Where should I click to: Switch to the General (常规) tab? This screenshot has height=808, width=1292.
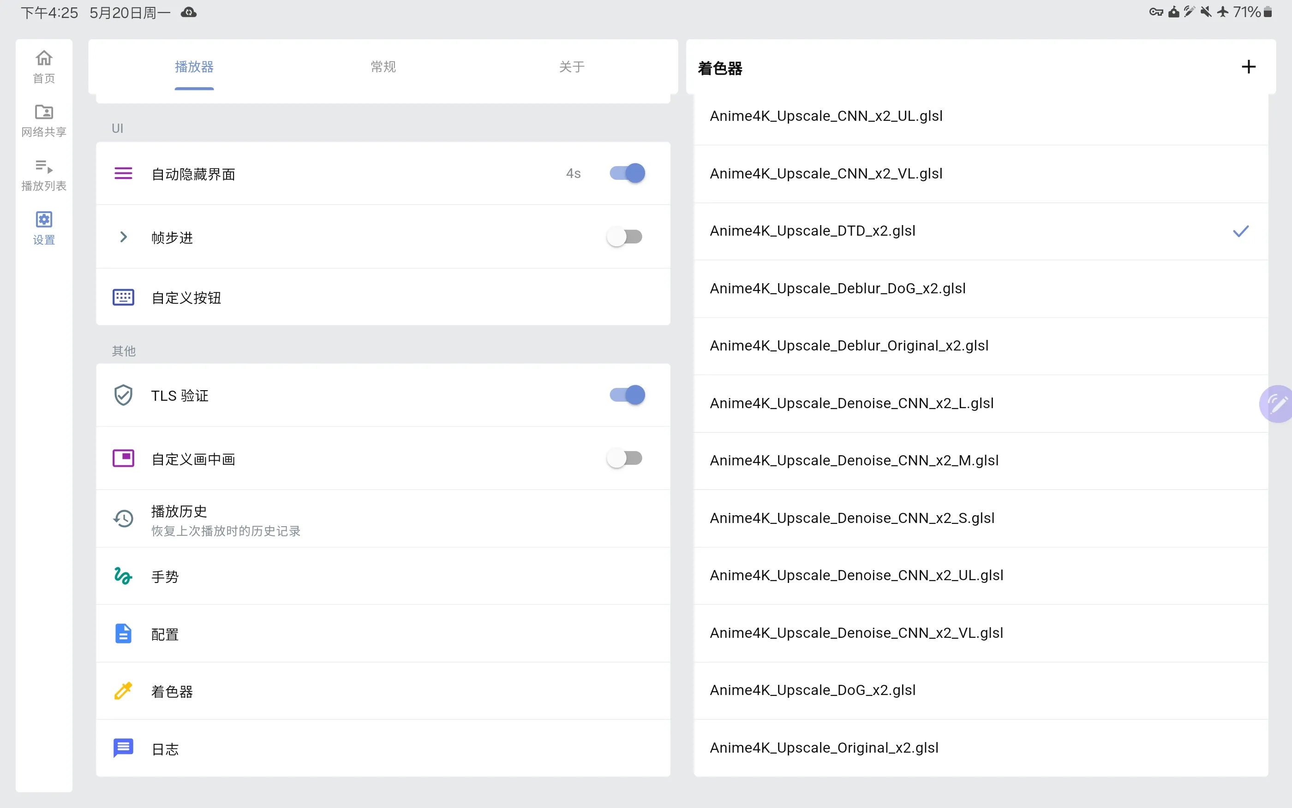383,67
